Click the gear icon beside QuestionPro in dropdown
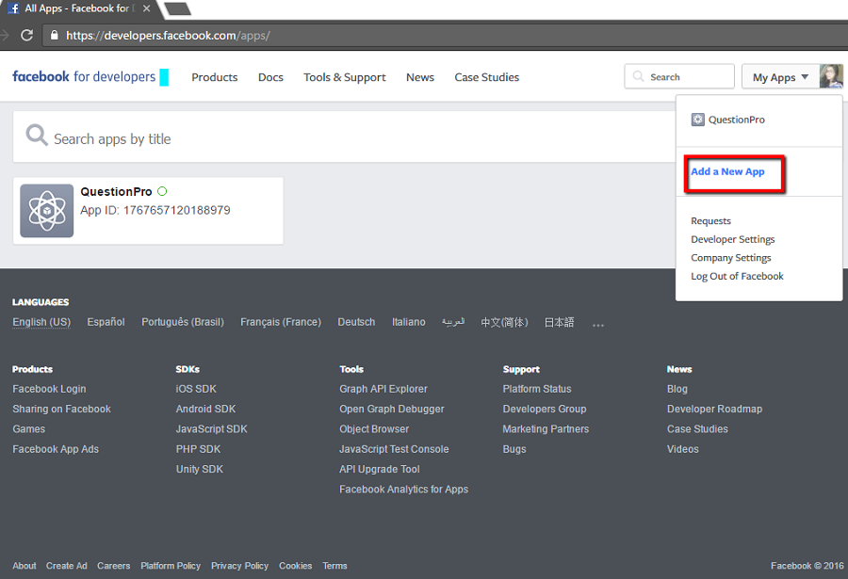This screenshot has width=848, height=579. [x=697, y=120]
